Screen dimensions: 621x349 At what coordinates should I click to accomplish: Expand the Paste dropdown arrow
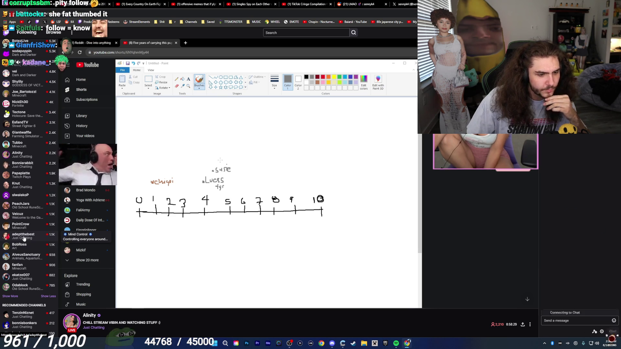pyautogui.click(x=122, y=88)
